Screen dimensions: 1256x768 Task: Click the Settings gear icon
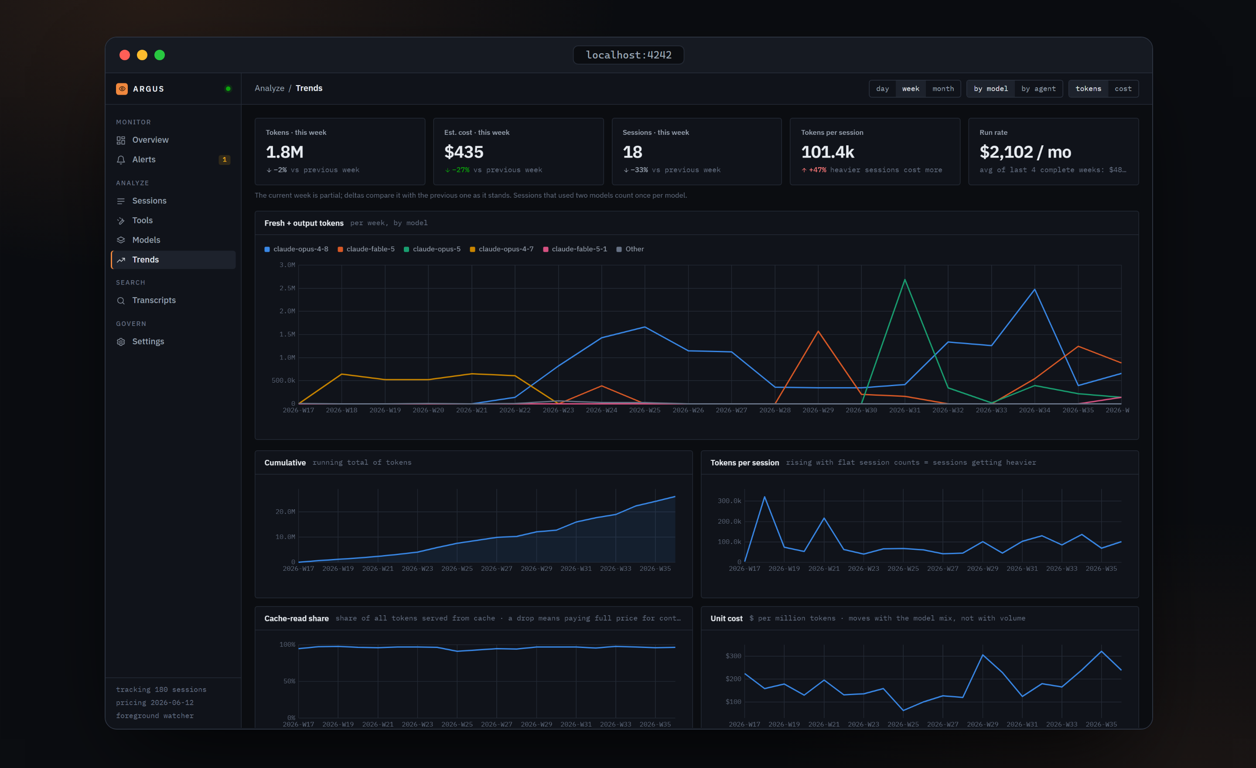[121, 342]
